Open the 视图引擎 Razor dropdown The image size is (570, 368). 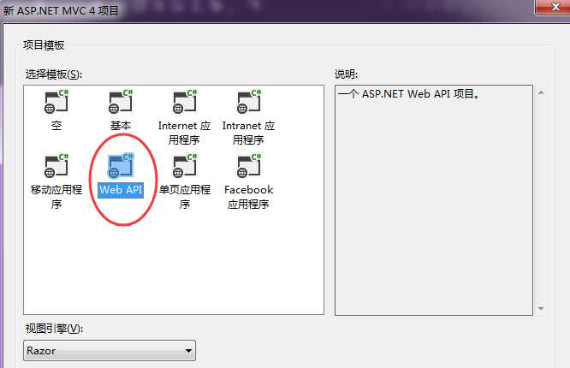tap(110, 351)
